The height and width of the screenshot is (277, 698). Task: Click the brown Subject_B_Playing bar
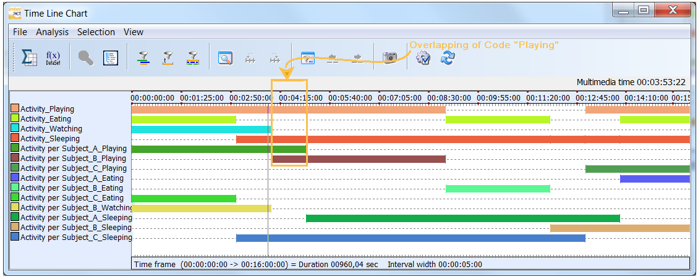359,159
